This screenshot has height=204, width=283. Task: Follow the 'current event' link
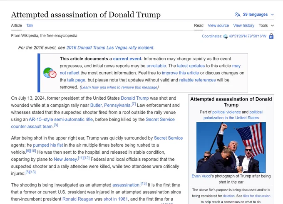[127, 59]
